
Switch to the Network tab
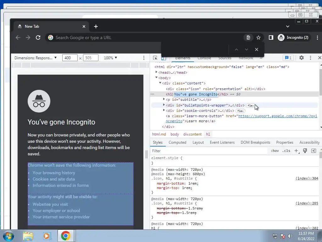point(246,58)
